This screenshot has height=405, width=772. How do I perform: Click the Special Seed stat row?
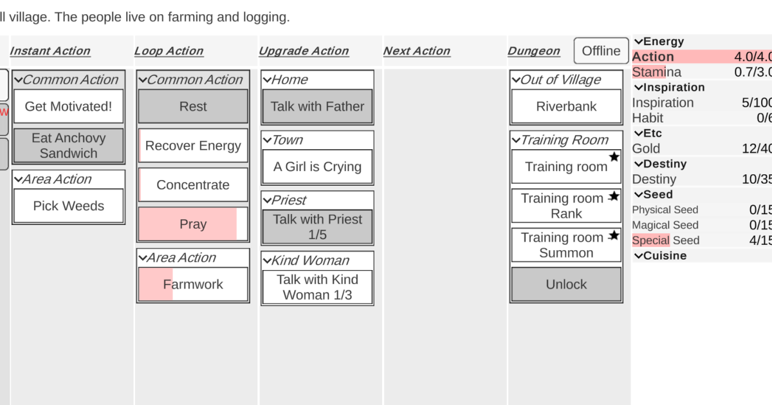click(702, 240)
